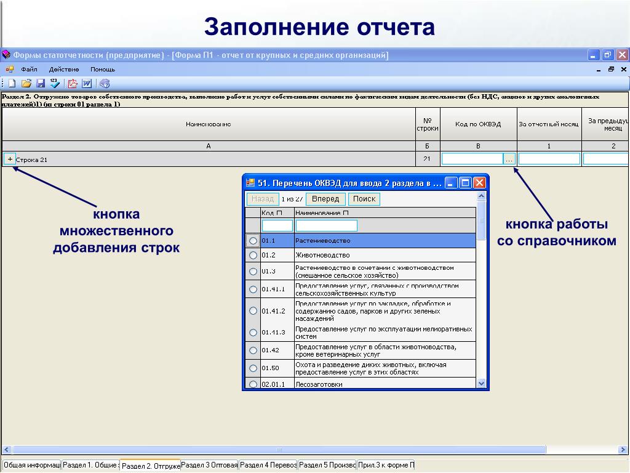Select radio button for code 01.50

coord(253,368)
